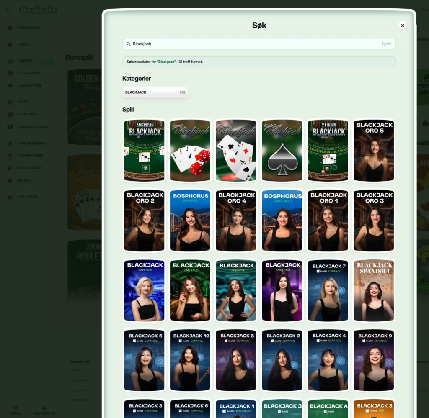Launch the Blackjack 1 Português tile
Image resolution: width=429 pixels, height=418 pixels.
tap(236, 409)
